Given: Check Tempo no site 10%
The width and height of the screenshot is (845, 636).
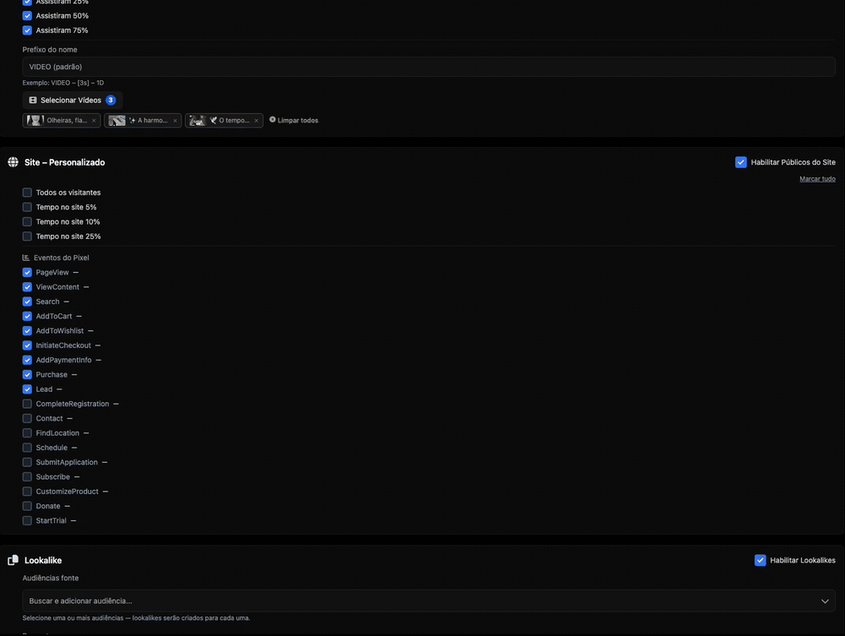Looking at the screenshot, I should click(27, 221).
